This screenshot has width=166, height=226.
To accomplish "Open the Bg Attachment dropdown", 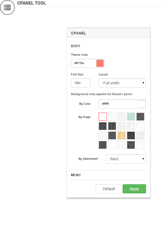I will 126,159.
